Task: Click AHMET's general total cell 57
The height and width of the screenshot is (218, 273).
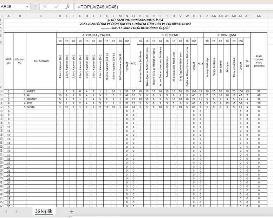Action: [x=259, y=91]
